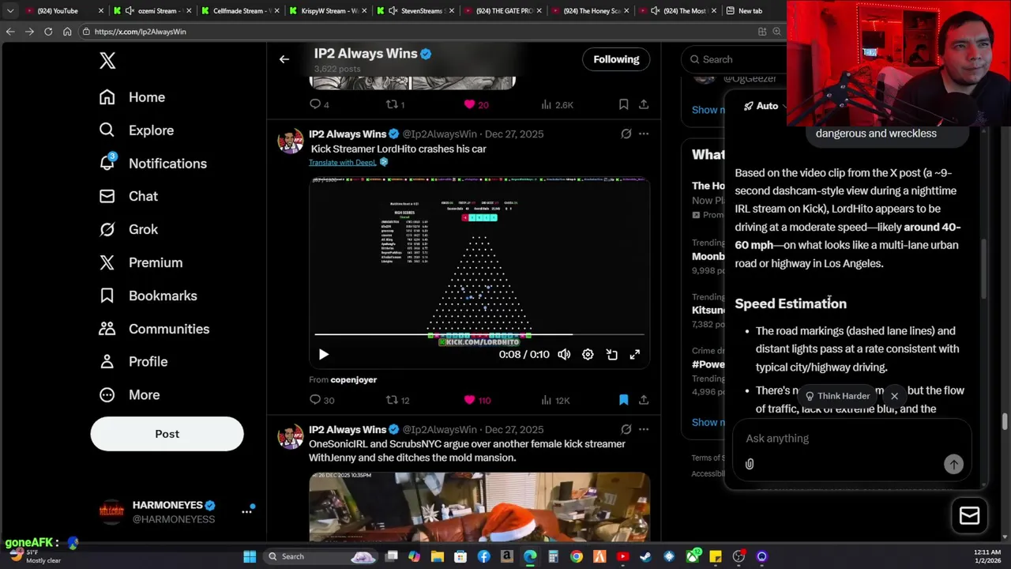This screenshot has width=1011, height=569.
Task: Seek on the video progress bar
Action: coord(479,335)
